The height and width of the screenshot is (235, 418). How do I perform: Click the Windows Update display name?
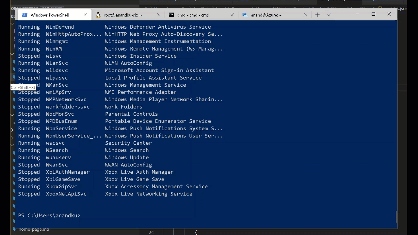pyautogui.click(x=127, y=158)
